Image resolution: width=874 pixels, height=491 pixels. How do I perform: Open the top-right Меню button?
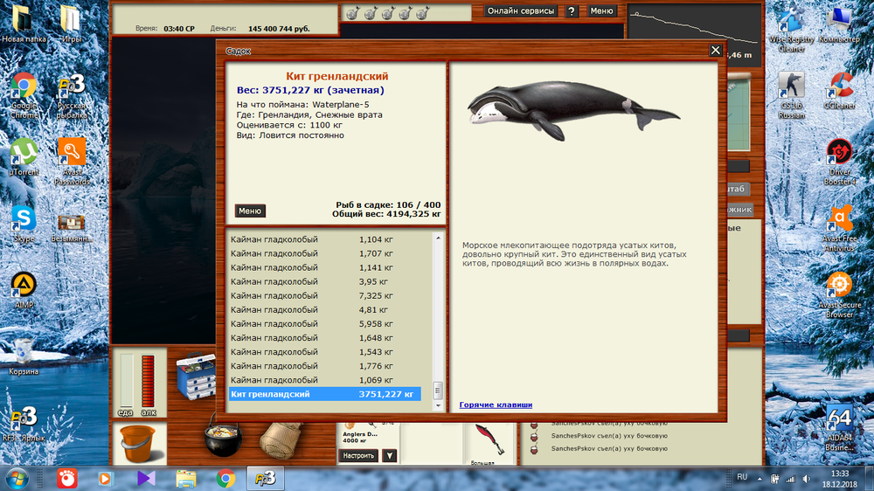601,11
